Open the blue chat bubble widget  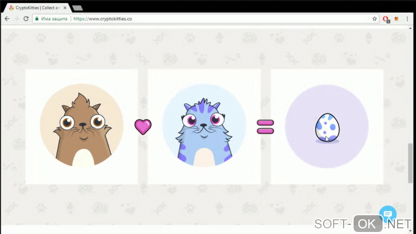click(x=387, y=214)
